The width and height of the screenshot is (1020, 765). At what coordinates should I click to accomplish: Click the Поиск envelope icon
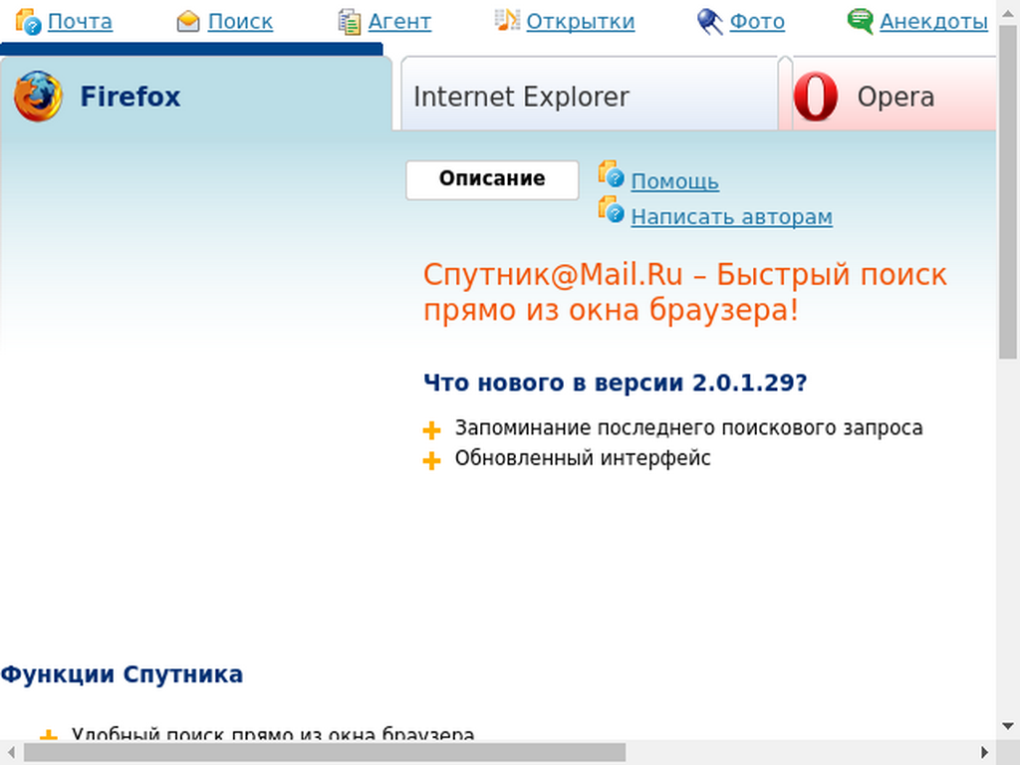click(x=188, y=22)
